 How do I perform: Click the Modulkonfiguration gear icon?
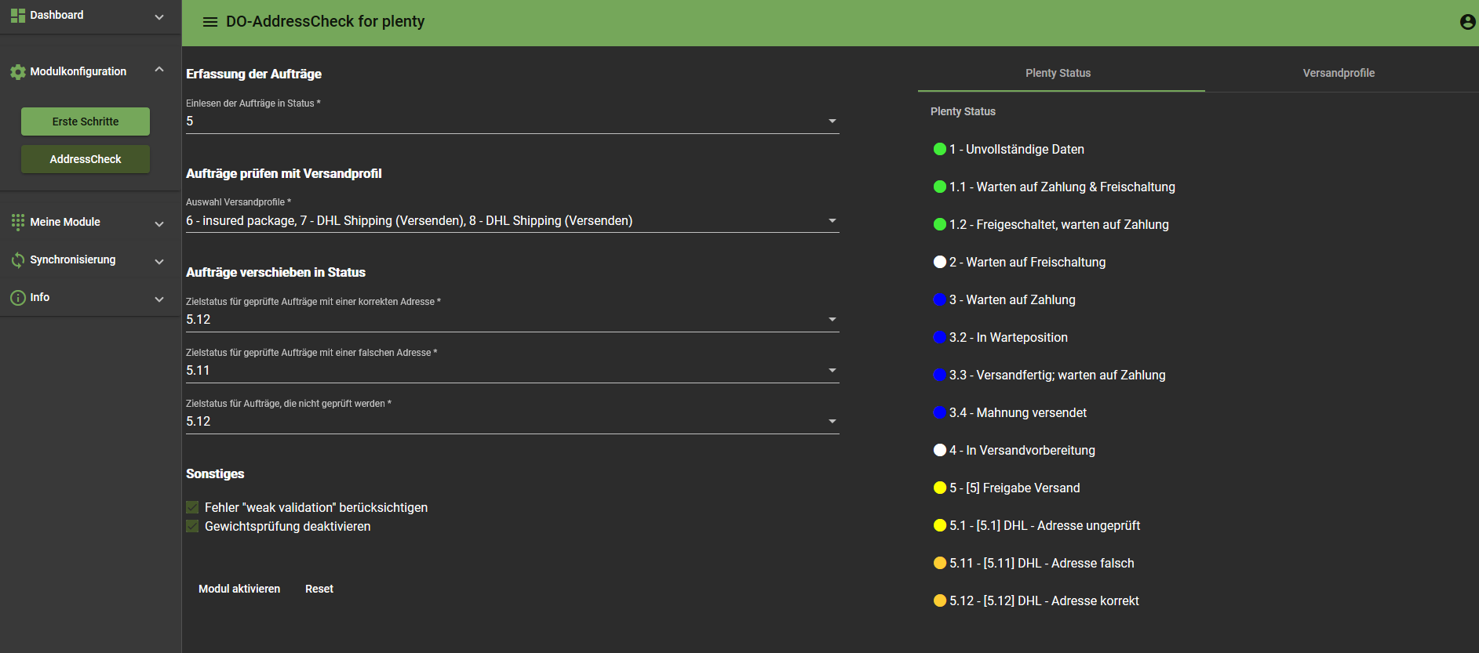click(17, 72)
